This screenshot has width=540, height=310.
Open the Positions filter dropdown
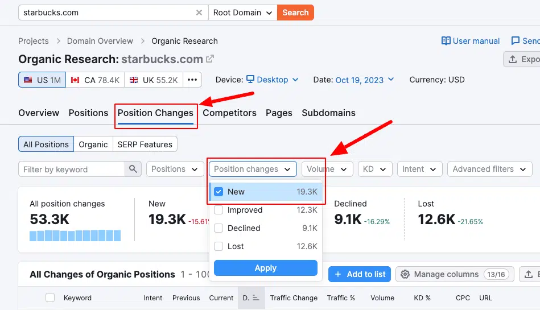pos(175,169)
